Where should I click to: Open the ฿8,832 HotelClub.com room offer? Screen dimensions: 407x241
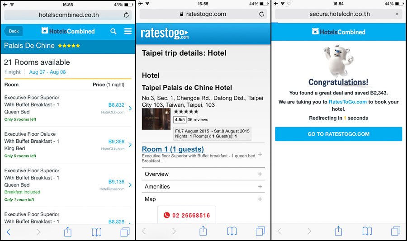tap(68, 108)
